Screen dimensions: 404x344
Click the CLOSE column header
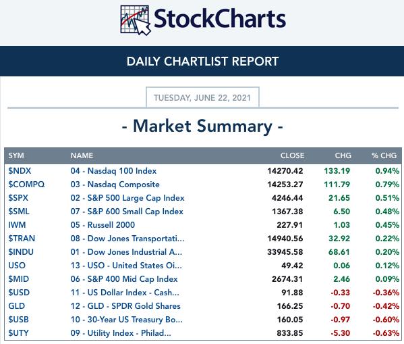point(292,155)
